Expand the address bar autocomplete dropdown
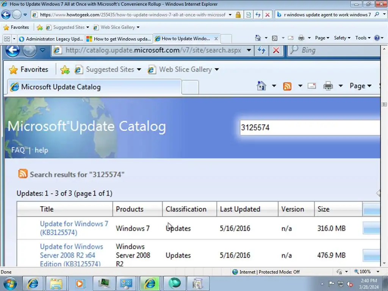 click(230, 15)
